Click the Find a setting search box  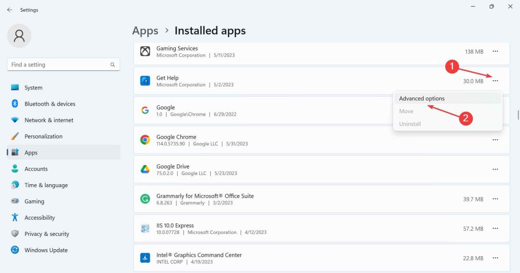[58, 65]
